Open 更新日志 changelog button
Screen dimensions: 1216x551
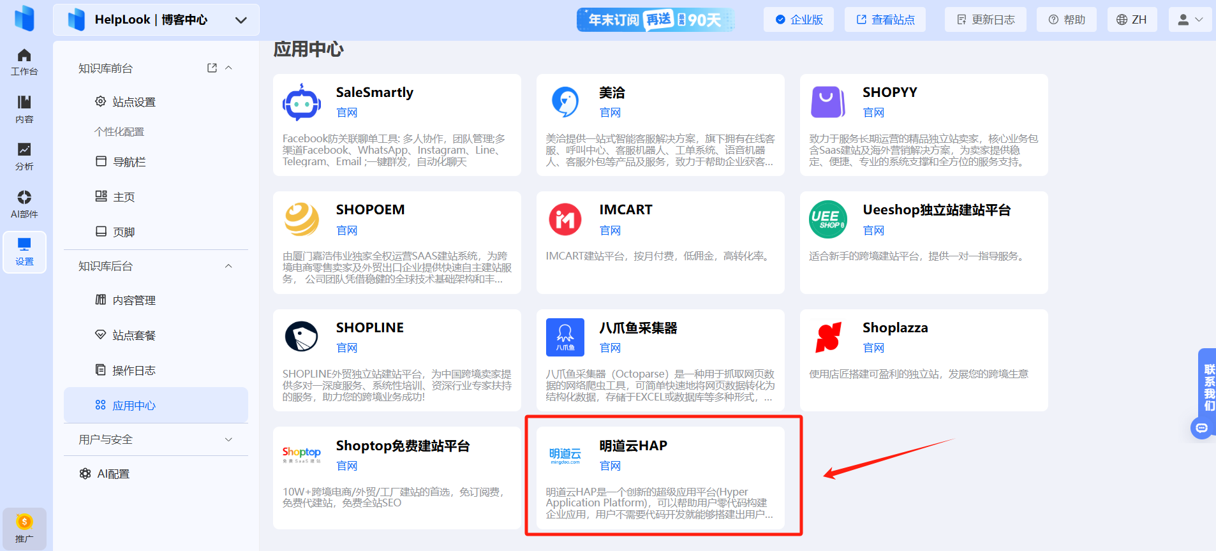(985, 20)
